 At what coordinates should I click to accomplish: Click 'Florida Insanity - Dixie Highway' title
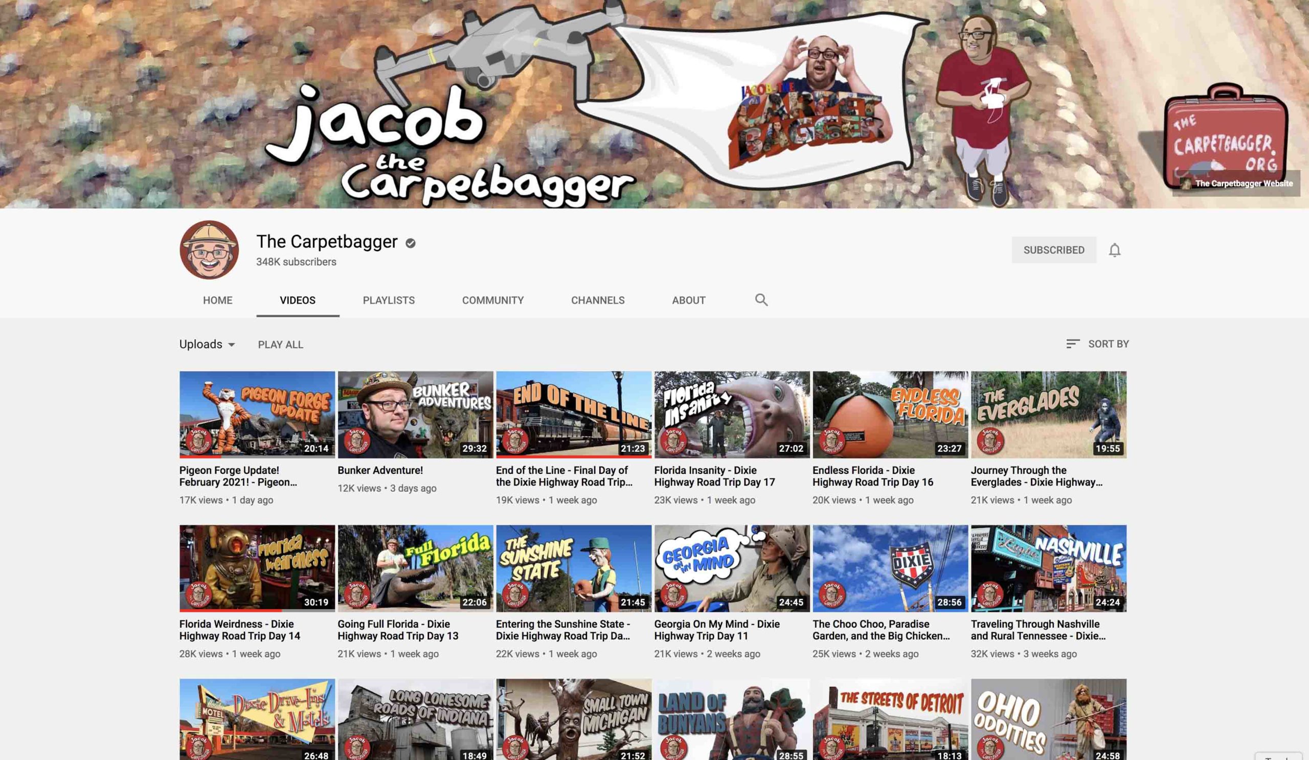pyautogui.click(x=715, y=476)
